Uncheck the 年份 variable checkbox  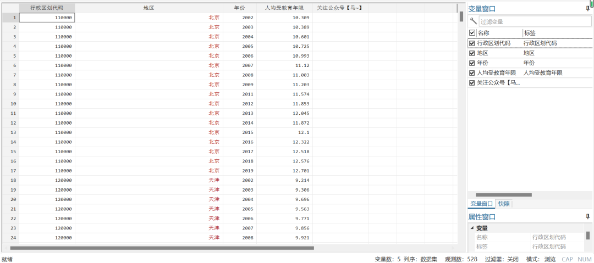[x=472, y=63]
